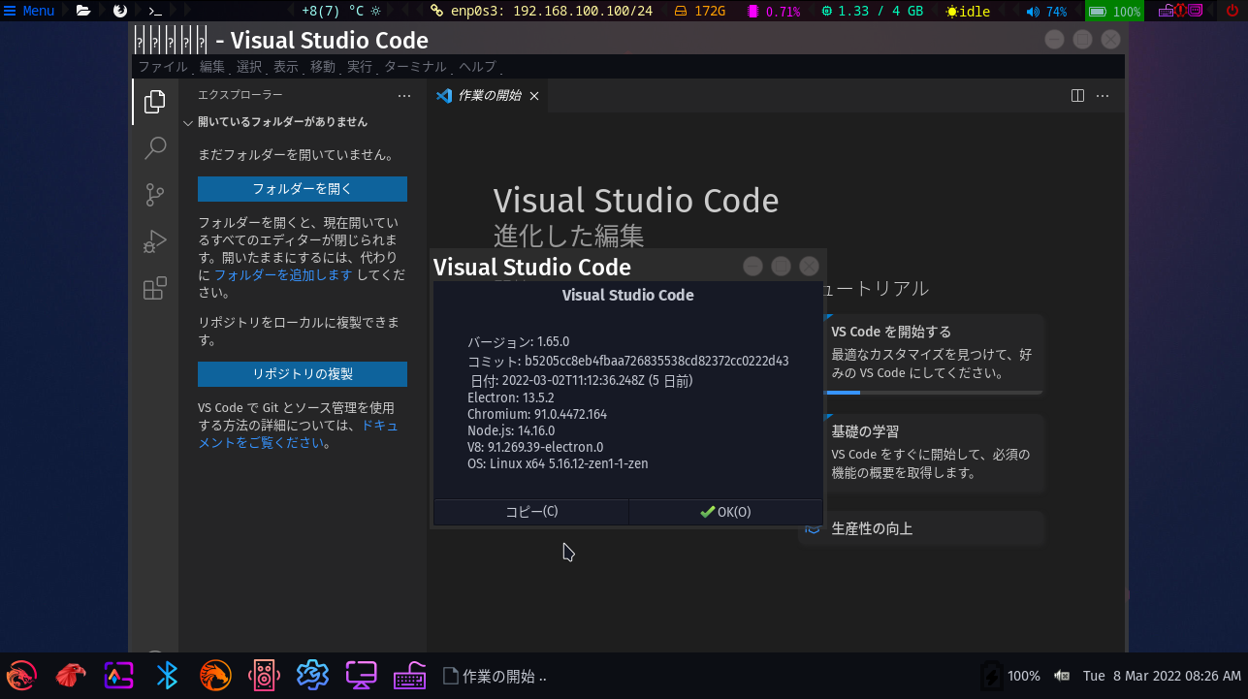Open the 表示 menu
This screenshot has height=699, width=1248.
(286, 67)
